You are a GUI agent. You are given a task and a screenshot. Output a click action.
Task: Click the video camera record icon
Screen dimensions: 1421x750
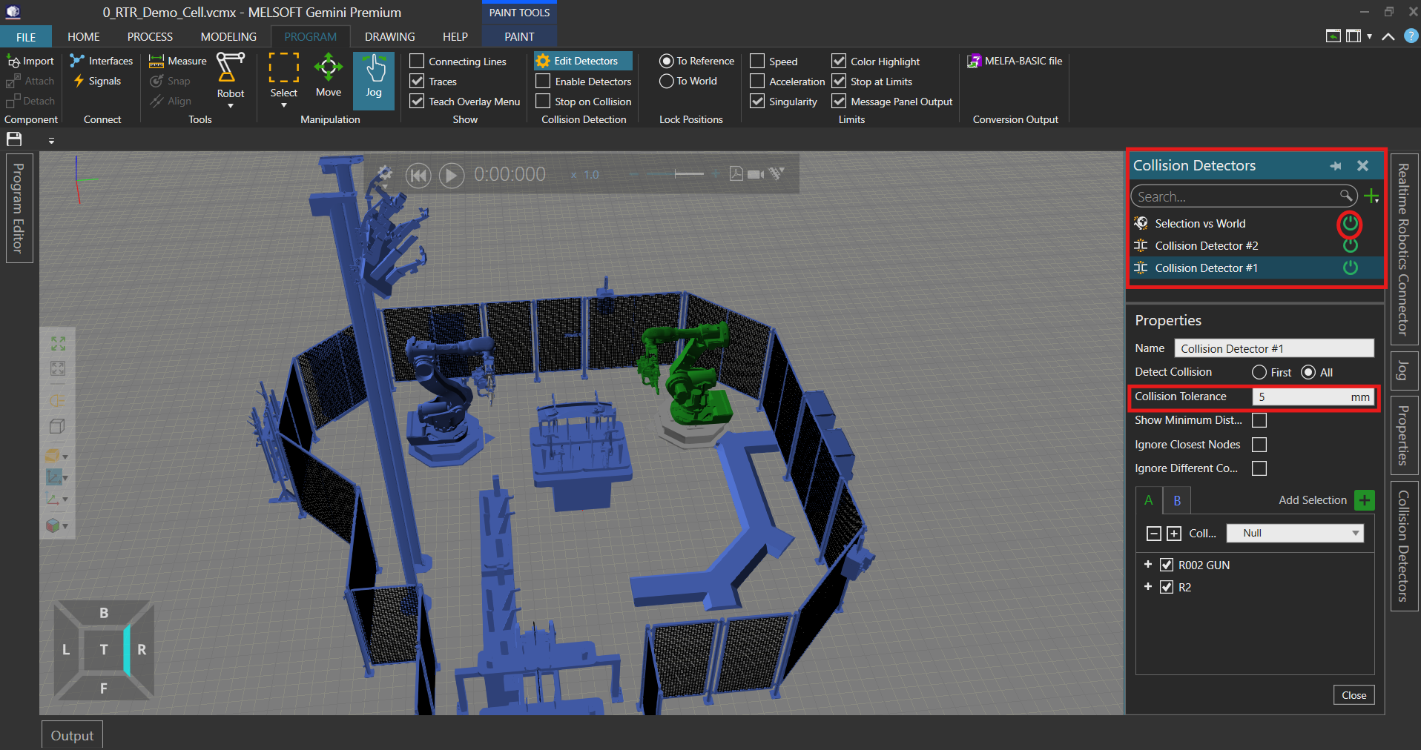[756, 174]
